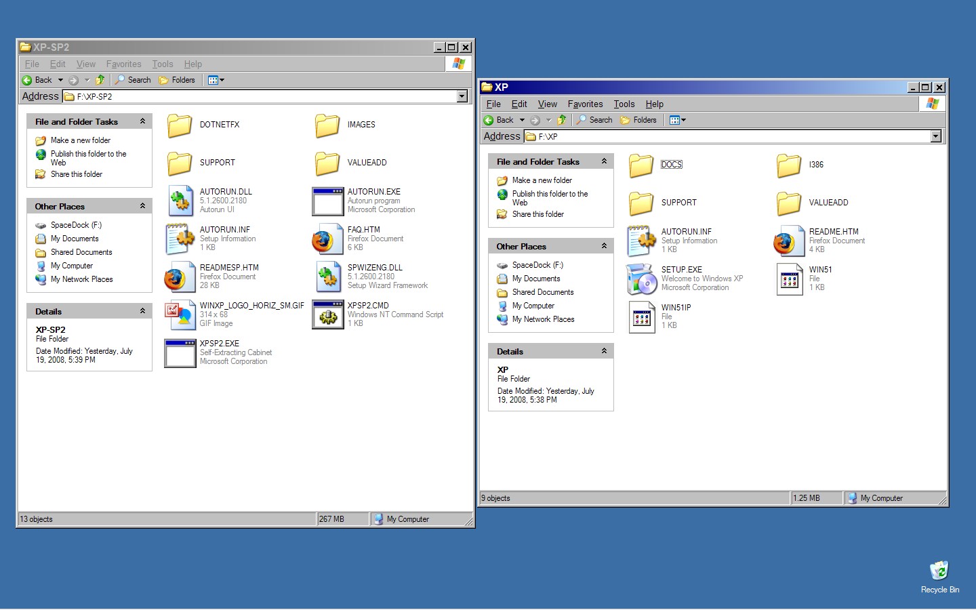Open Views dropdown in XP-SP2 toolbar
This screenshot has width=976, height=610.
pos(216,80)
